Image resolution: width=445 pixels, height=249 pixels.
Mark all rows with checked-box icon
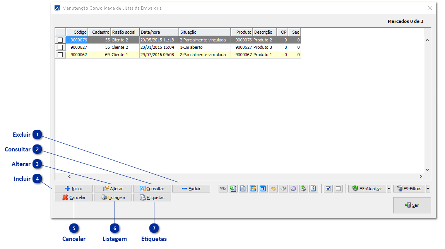[329, 189]
